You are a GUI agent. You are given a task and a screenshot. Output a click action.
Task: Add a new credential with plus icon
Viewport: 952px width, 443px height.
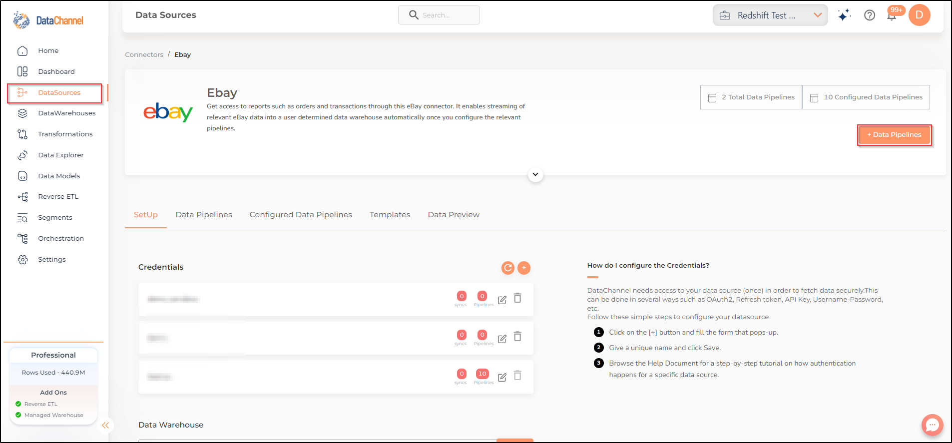pyautogui.click(x=524, y=268)
